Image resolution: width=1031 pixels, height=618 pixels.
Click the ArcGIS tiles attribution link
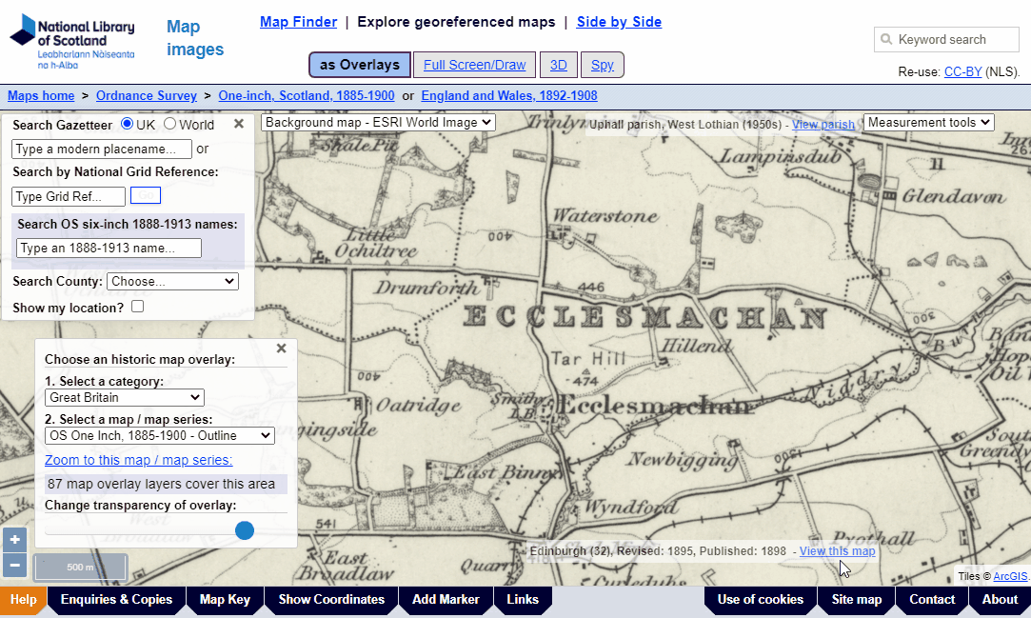pos(1010,576)
